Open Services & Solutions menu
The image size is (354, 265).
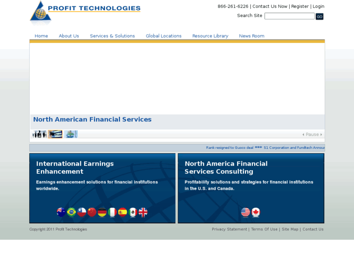(x=112, y=36)
